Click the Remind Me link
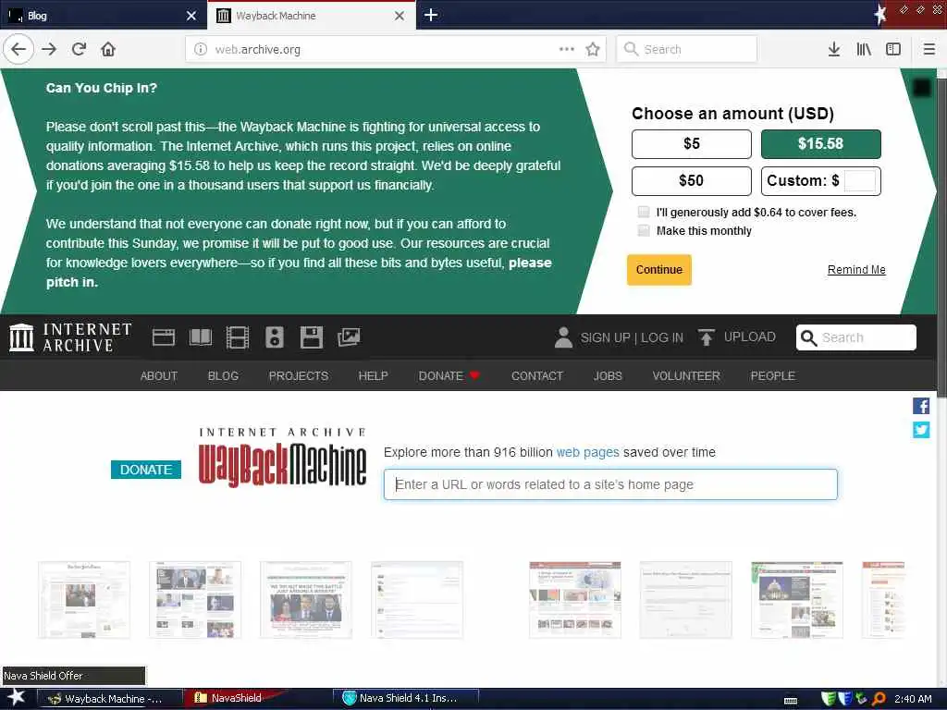The image size is (947, 710). coord(856,270)
